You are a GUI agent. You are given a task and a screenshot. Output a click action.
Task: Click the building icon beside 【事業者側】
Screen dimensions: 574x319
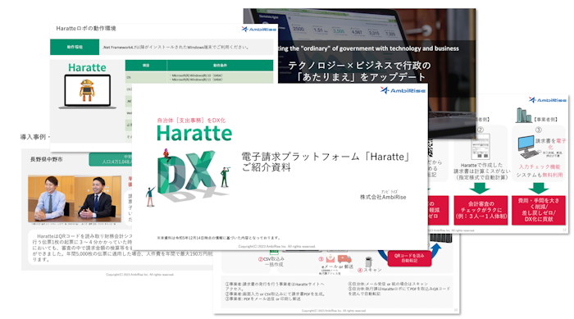click(523, 115)
